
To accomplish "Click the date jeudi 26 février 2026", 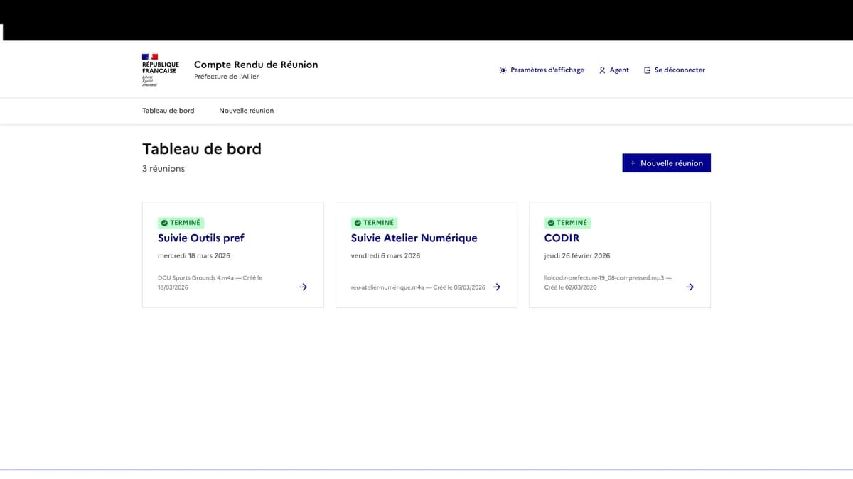I will [x=577, y=256].
